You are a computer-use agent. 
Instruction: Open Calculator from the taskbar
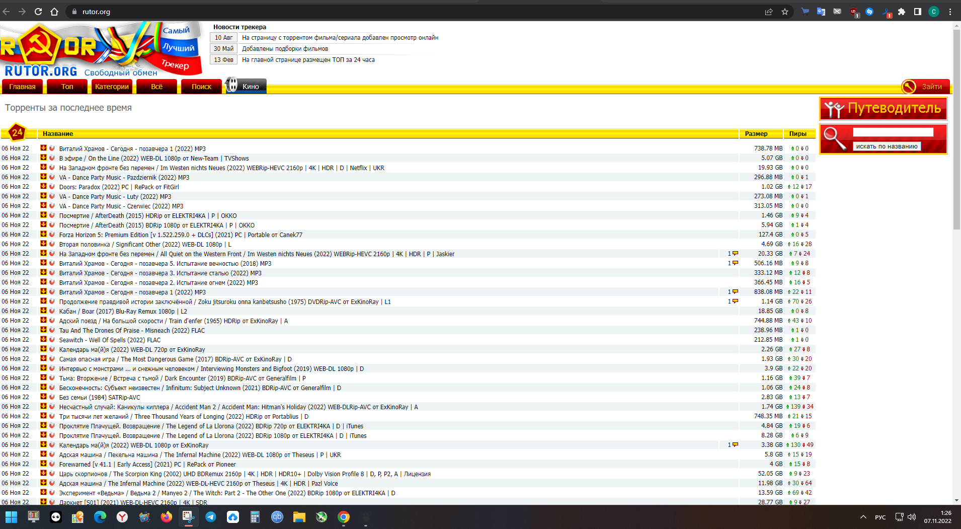pos(255,517)
